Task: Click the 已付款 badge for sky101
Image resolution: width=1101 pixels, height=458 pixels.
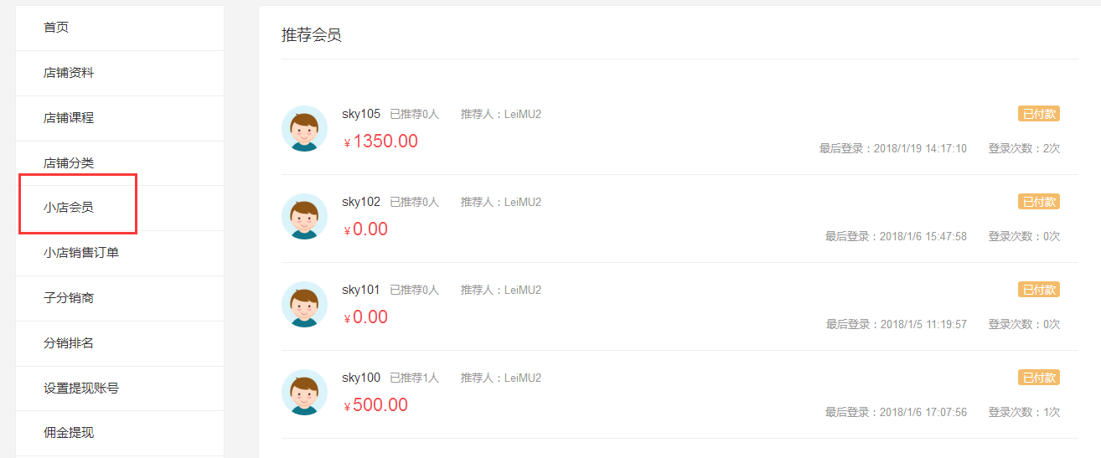Action: 1039,290
